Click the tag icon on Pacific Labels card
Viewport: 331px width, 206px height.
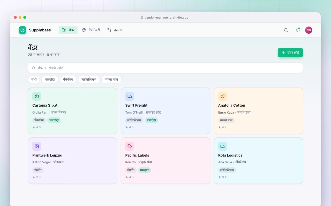point(130,146)
